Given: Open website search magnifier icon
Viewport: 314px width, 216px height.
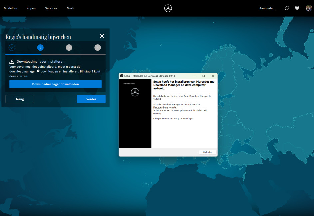Looking at the screenshot, I should pyautogui.click(x=287, y=8).
